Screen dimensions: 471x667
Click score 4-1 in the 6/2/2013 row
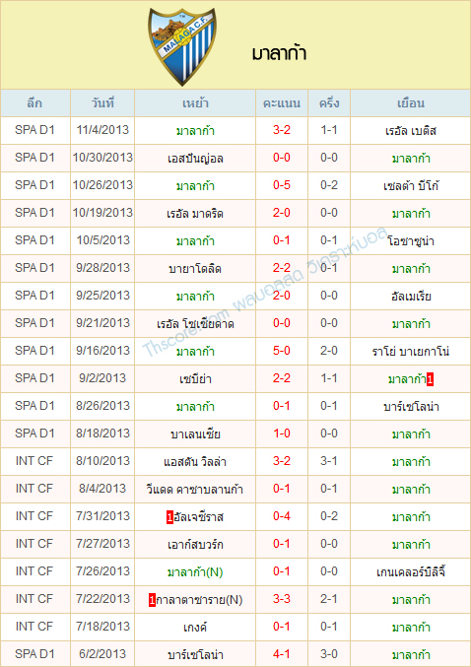282,654
